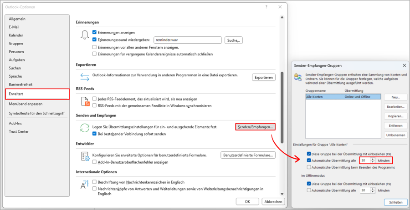Click the Suche... button for reminder sound
The image size is (410, 210).
coord(234,40)
